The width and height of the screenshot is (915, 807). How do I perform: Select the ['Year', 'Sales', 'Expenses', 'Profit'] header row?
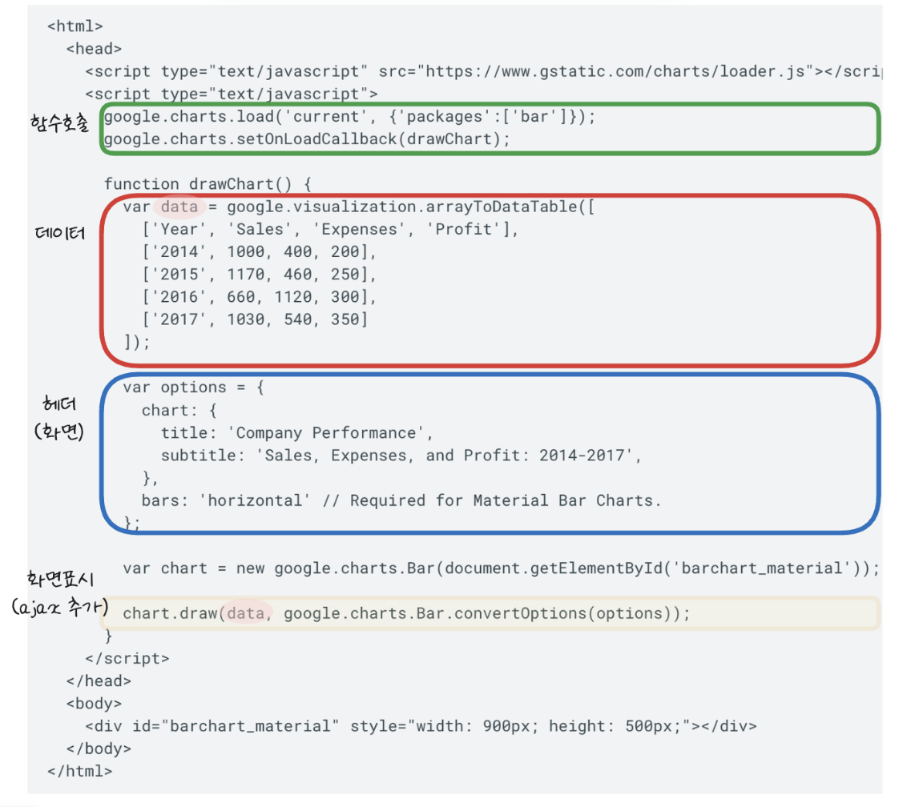pyautogui.click(x=330, y=229)
